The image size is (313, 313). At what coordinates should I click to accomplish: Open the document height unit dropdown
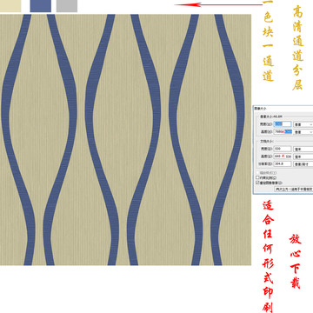(303, 156)
